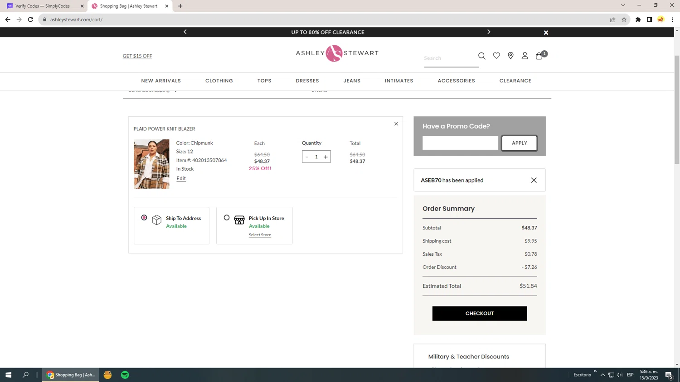Click the blazer product thumbnail
Viewport: 680px width, 382px height.
(151, 164)
